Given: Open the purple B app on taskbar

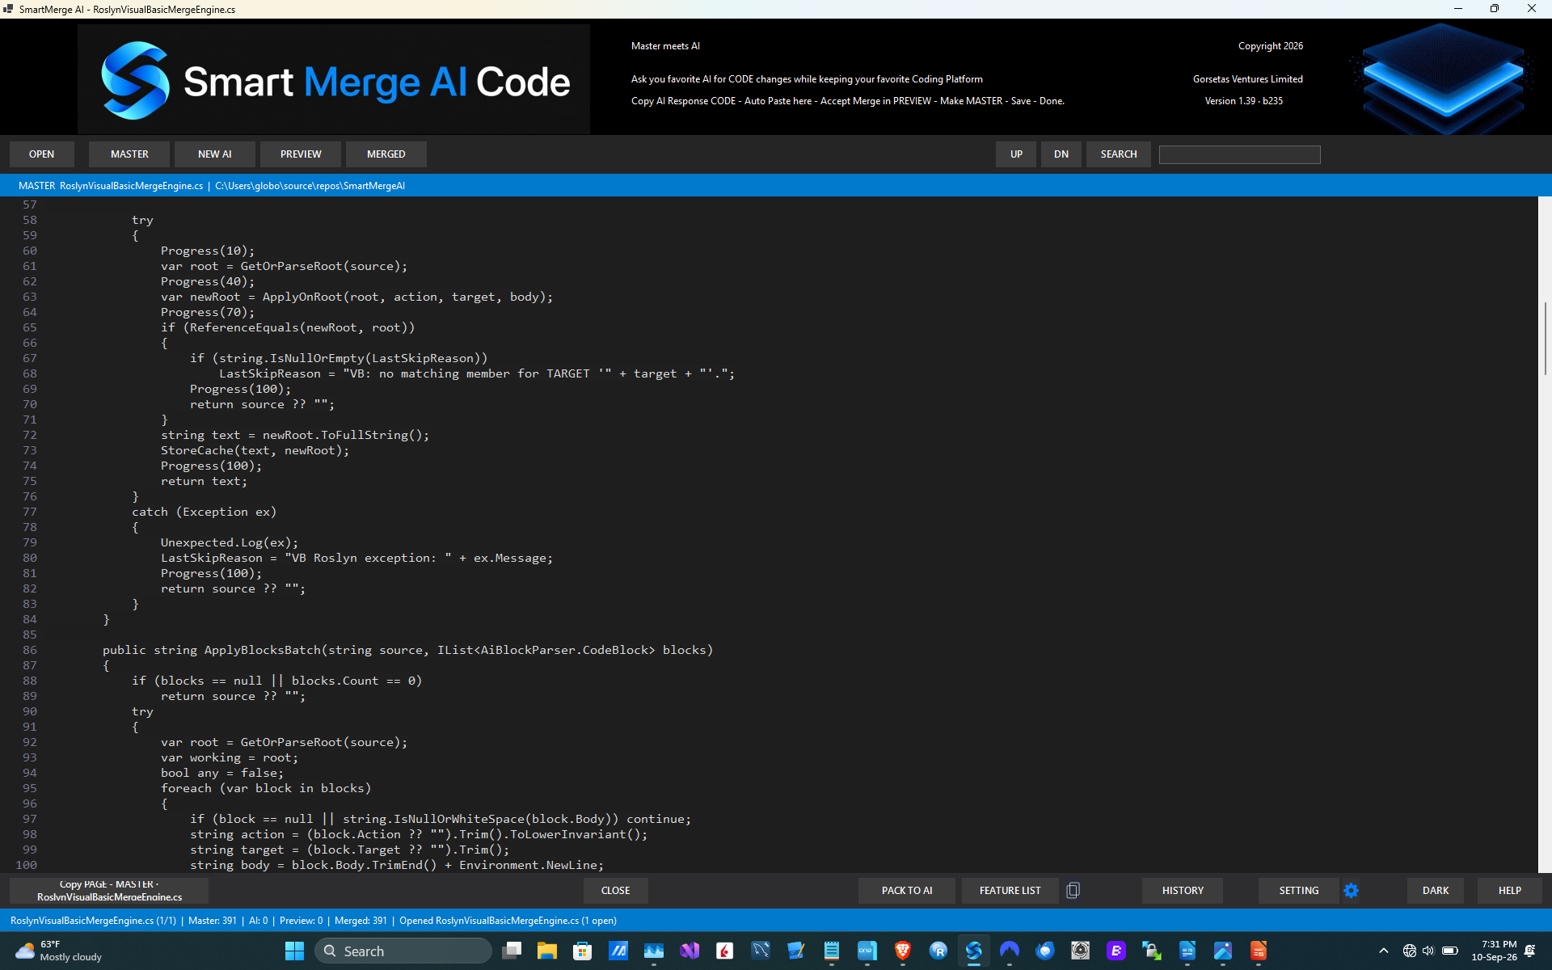Looking at the screenshot, I should [x=1116, y=951].
